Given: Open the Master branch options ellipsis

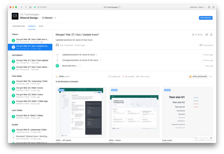Looking at the screenshot, I should click(x=55, y=18).
